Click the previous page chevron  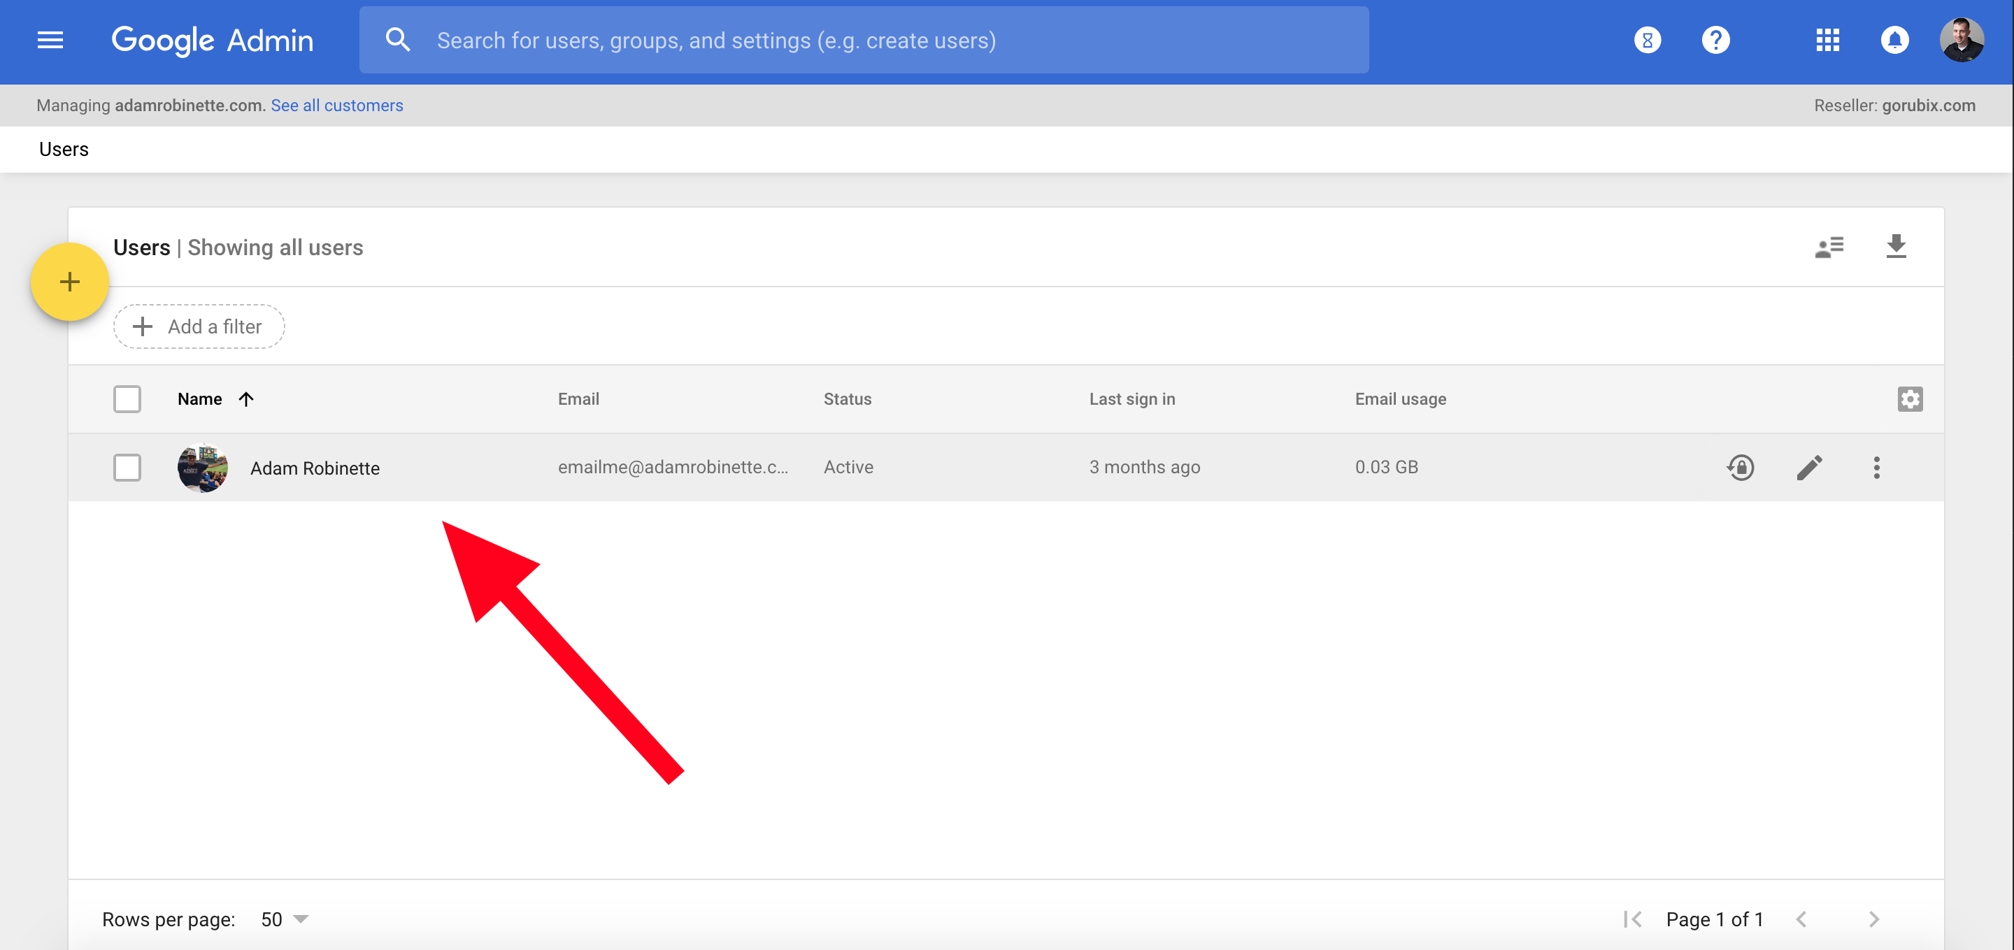point(1801,919)
